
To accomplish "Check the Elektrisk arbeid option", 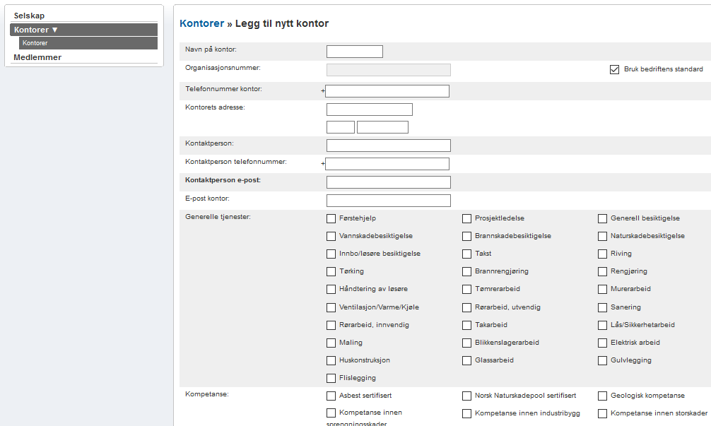I will [x=603, y=343].
